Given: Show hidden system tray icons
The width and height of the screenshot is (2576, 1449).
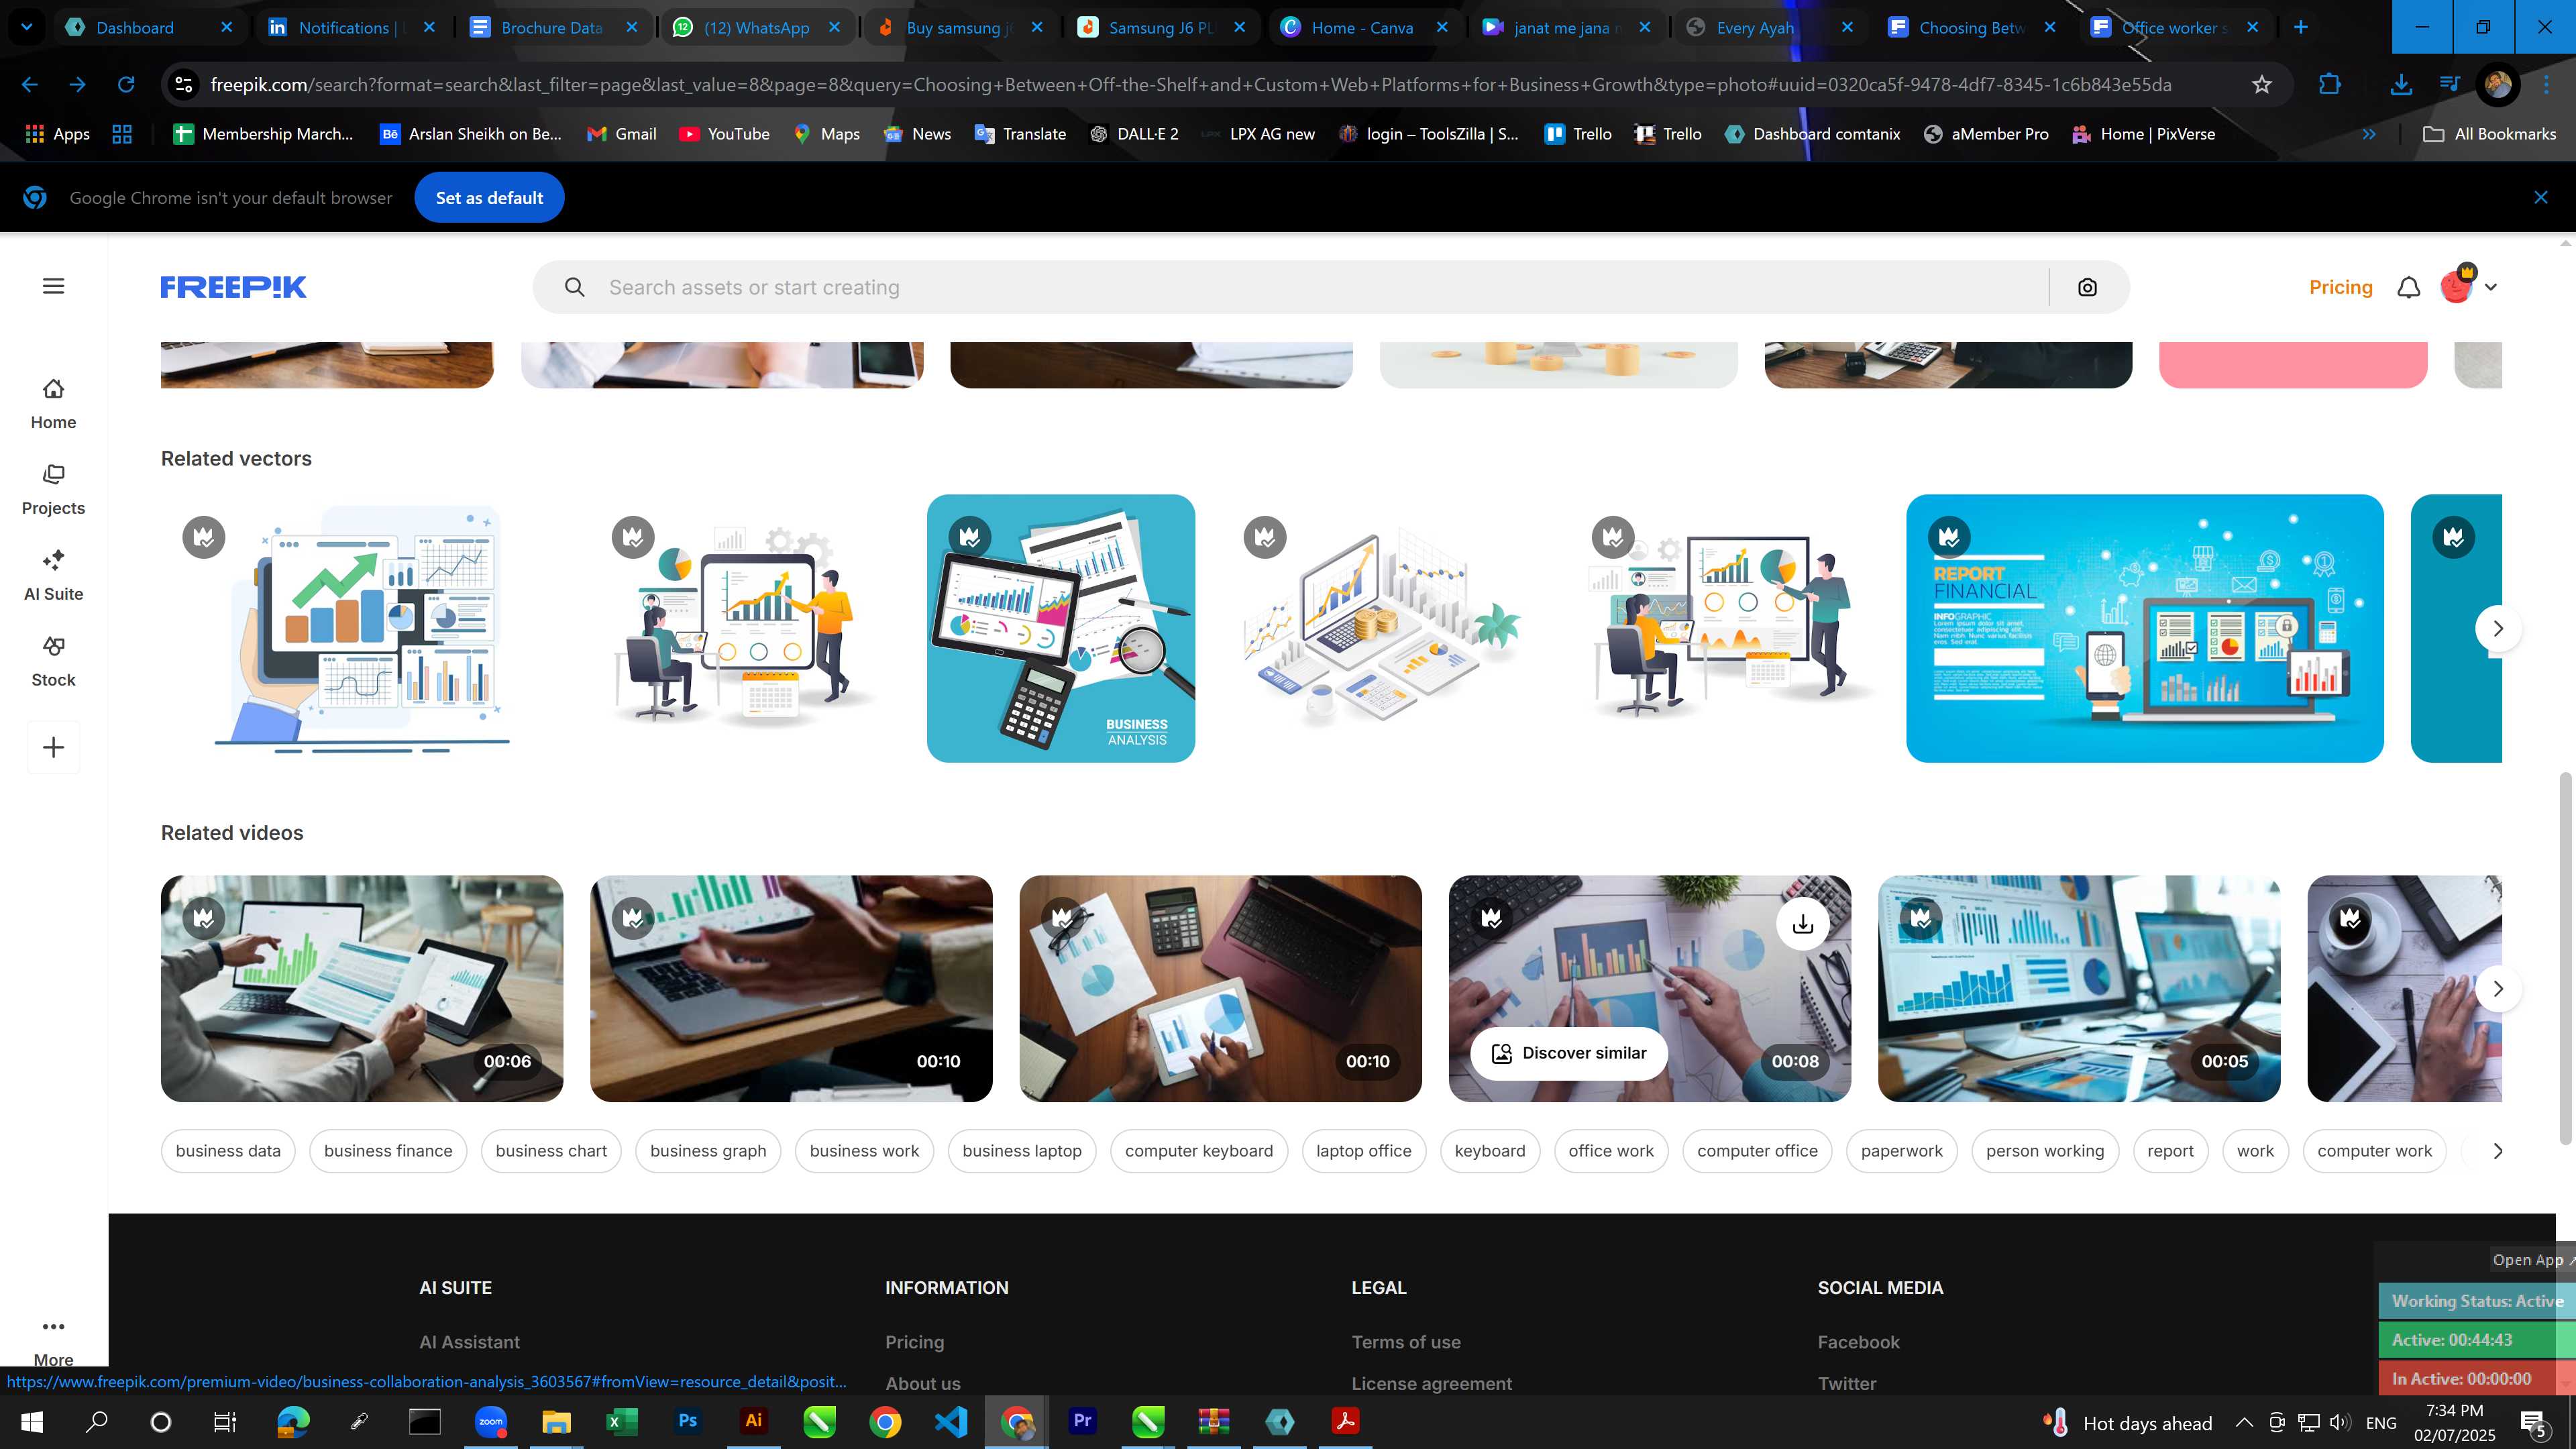Looking at the screenshot, I should 2244,1422.
